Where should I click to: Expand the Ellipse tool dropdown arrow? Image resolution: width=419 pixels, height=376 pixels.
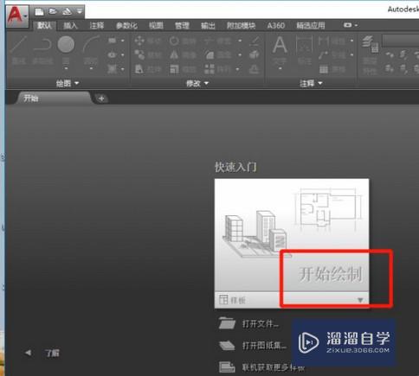[123, 54]
